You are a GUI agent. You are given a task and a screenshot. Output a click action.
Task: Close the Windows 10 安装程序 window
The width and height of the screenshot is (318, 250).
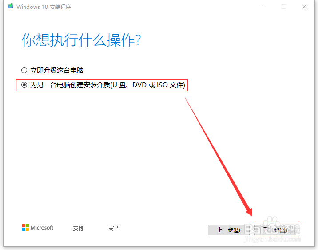point(304,7)
